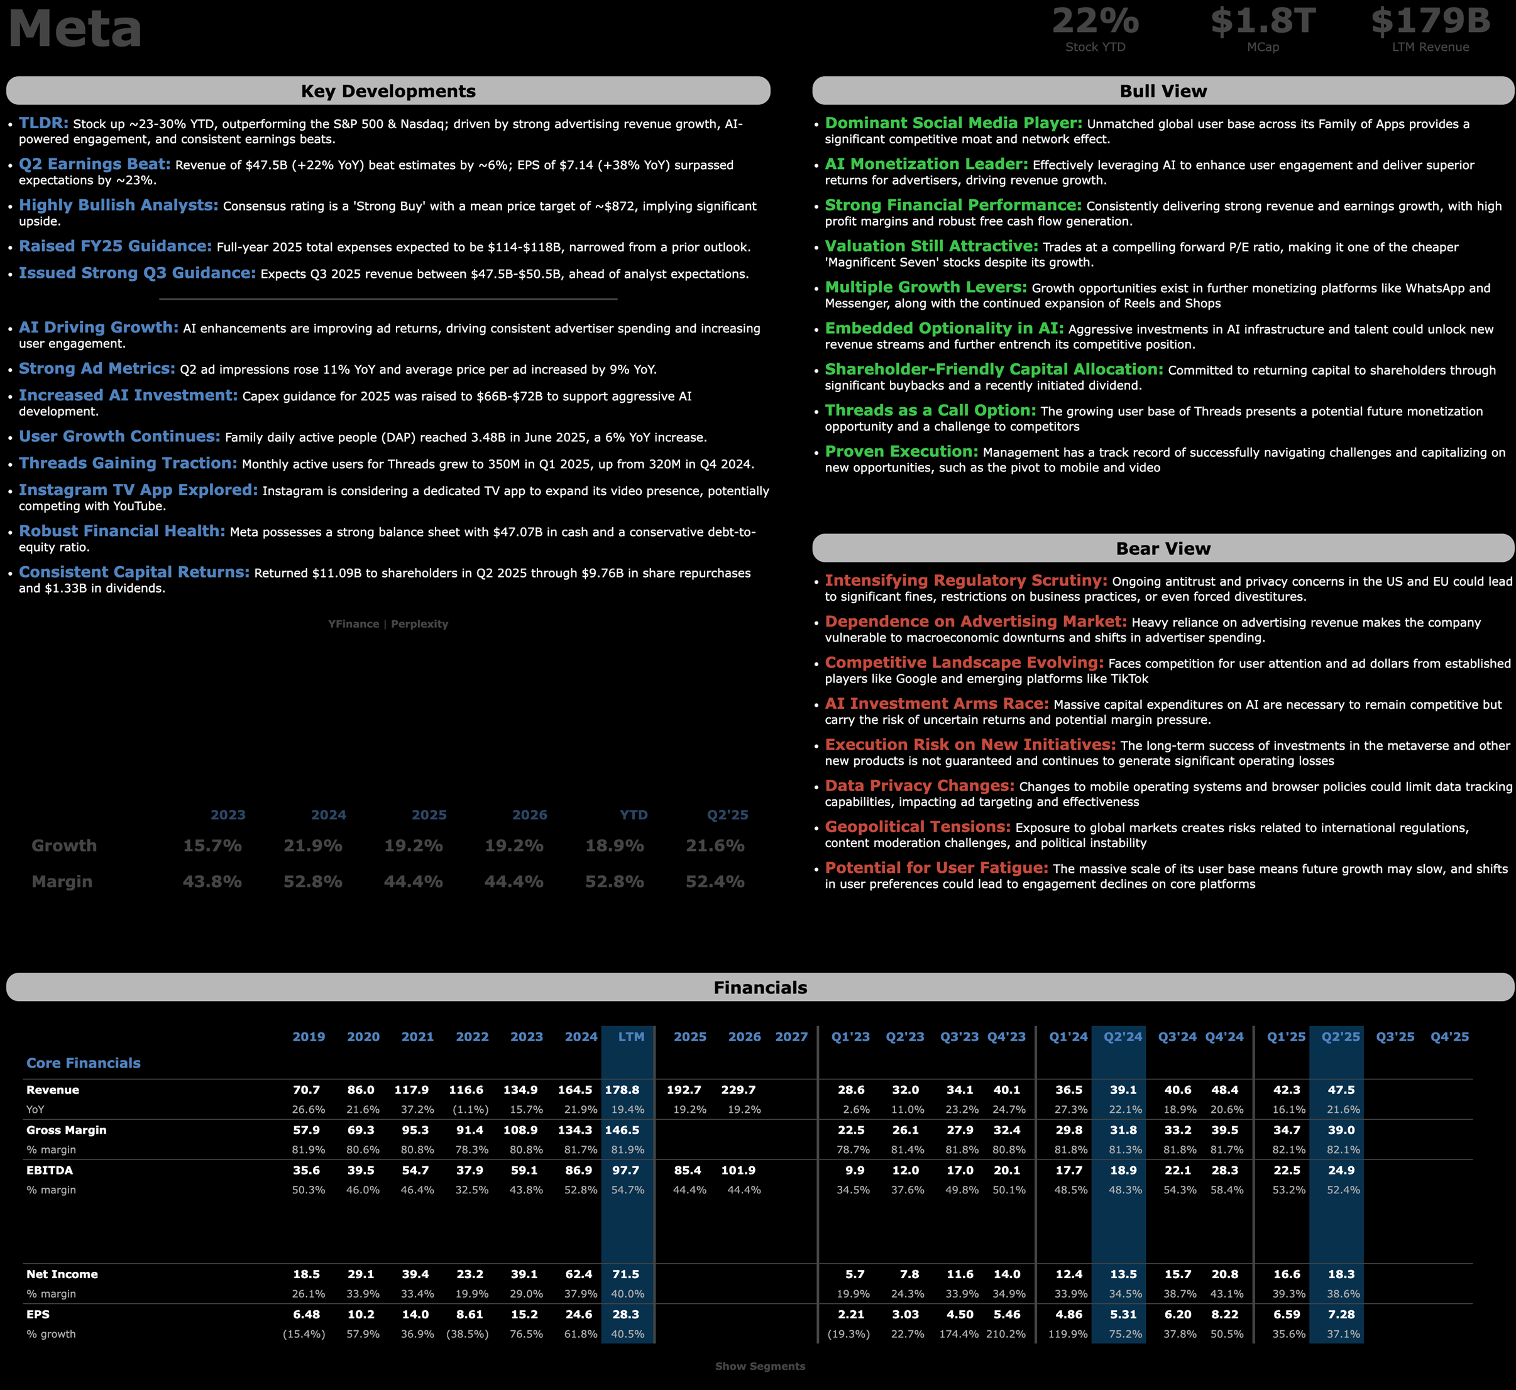
Task: Click the Key Developments header bar
Action: click(388, 91)
